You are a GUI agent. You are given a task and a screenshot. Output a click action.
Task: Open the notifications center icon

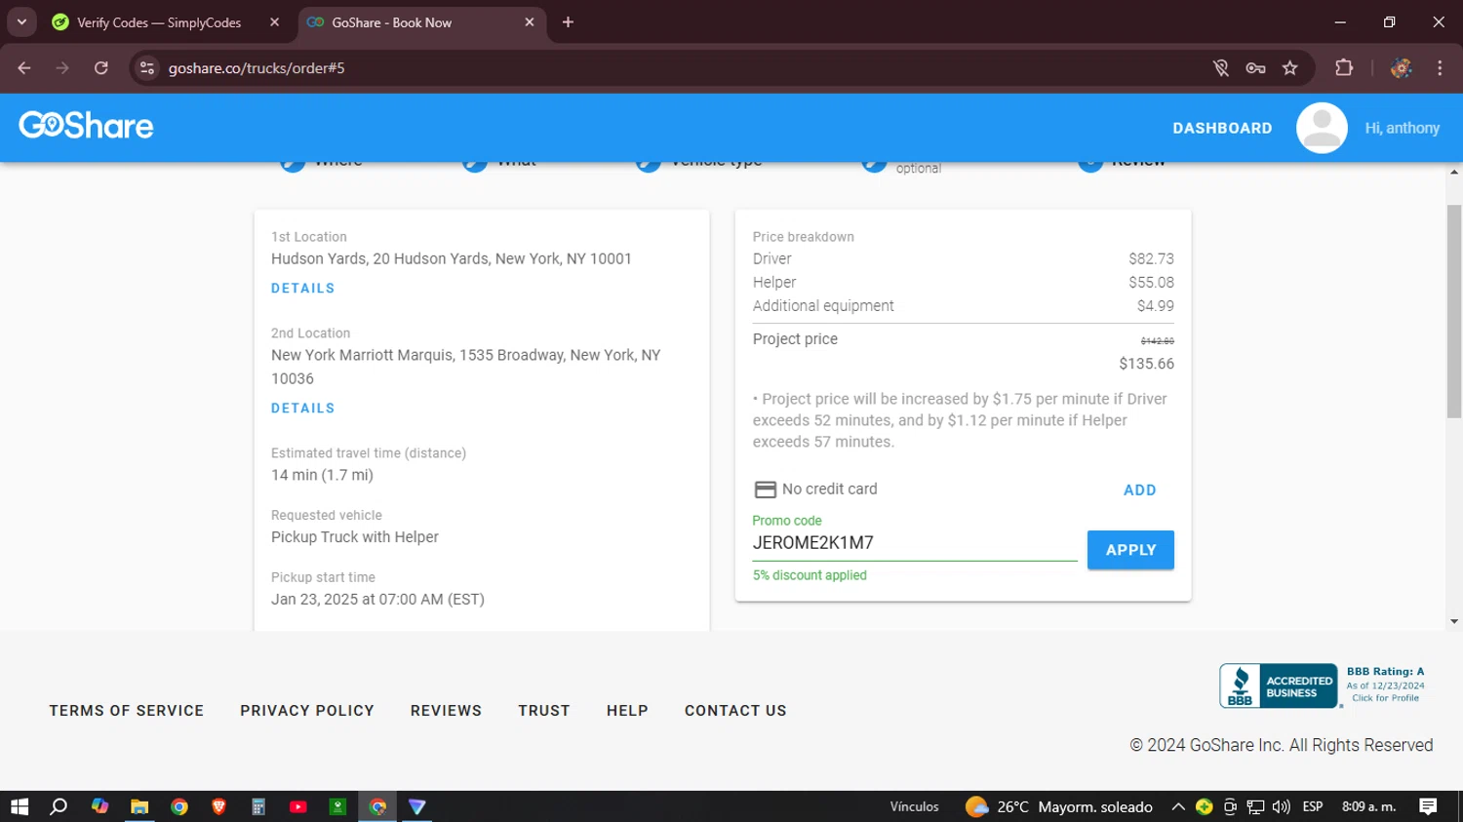tap(1428, 806)
